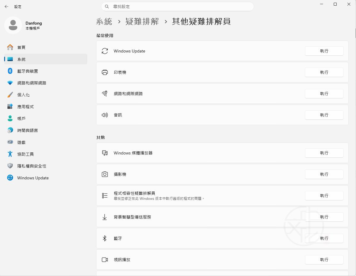Click the 個人化 paintbrush icon
Viewport: 356px width, 276px height.
10,95
